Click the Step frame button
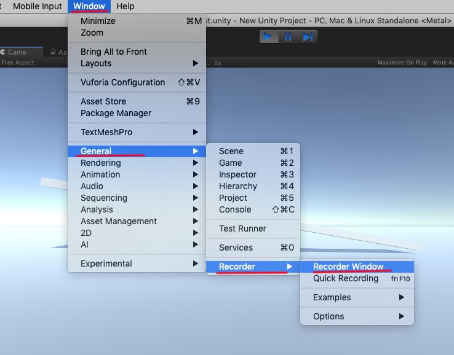 [x=308, y=37]
